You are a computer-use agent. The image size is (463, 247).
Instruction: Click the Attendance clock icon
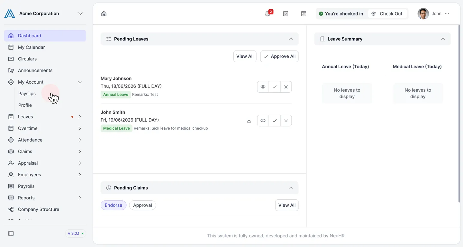(11, 140)
